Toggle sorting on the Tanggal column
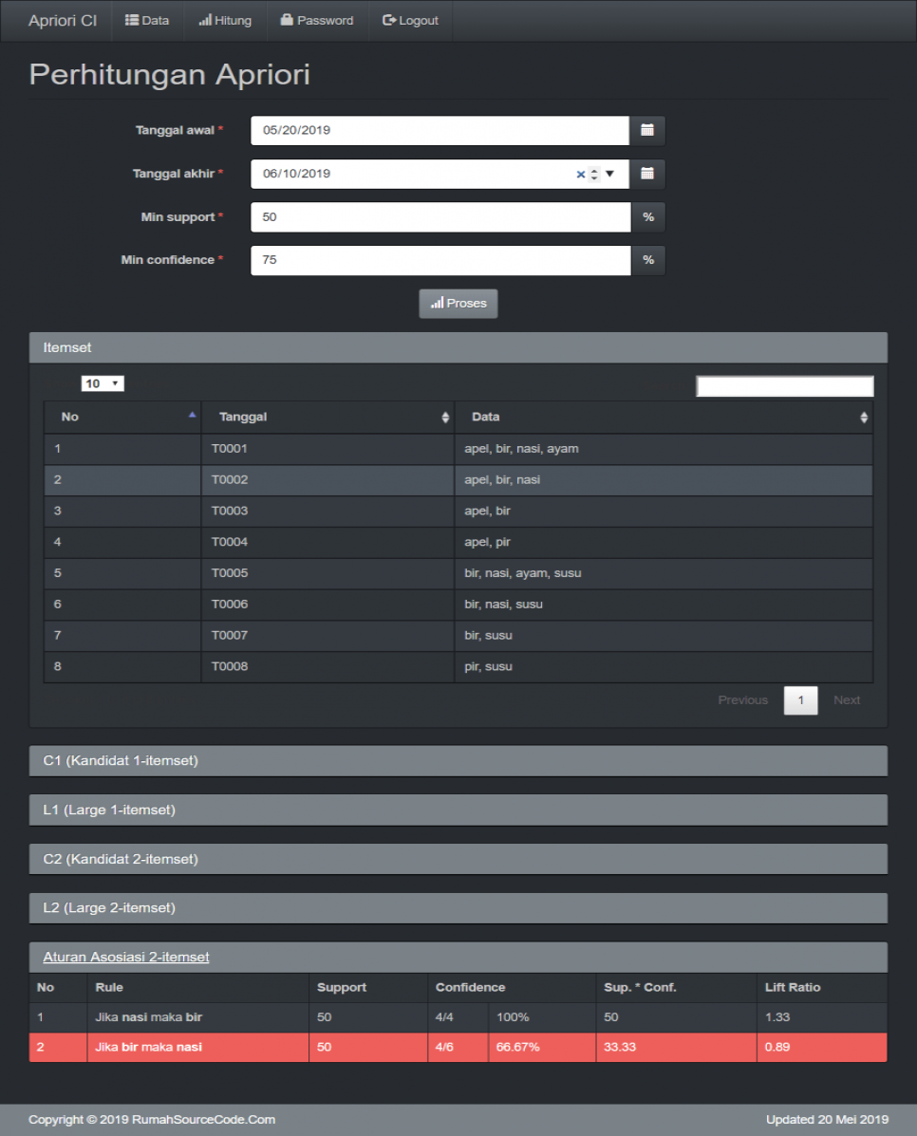917x1136 pixels. (x=444, y=417)
